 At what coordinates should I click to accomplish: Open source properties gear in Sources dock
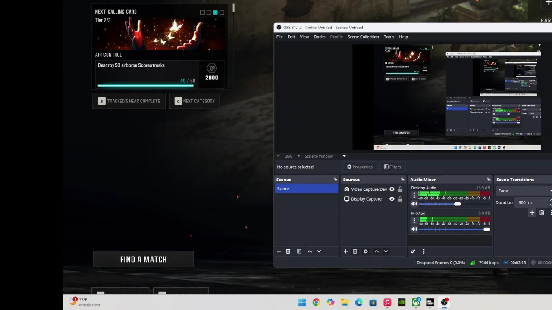click(366, 251)
